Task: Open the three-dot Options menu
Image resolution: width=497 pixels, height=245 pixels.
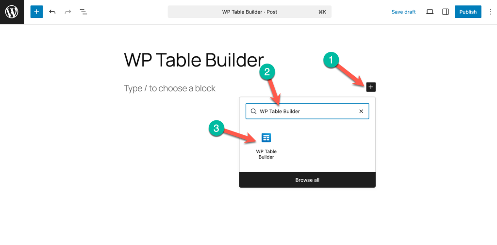Action: pos(490,12)
